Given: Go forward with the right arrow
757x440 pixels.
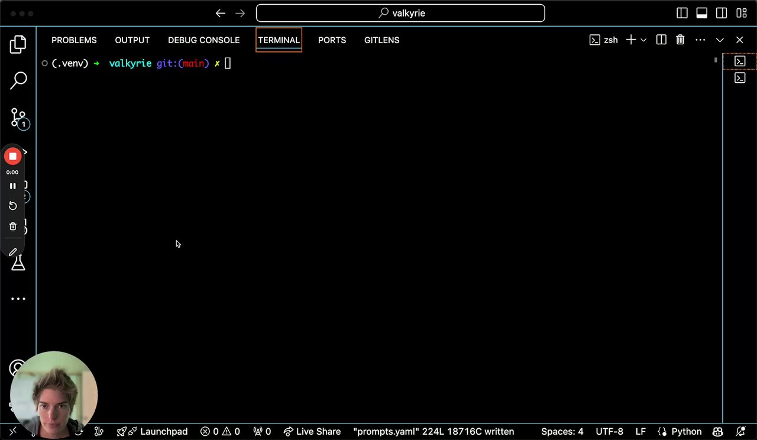Looking at the screenshot, I should click(x=240, y=13).
